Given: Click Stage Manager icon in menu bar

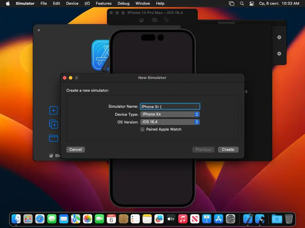Looking at the screenshot, I should 231,4.
